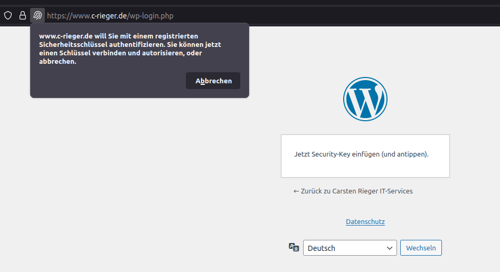
Task: Click the security key fingerprint icon
Action: click(x=37, y=15)
